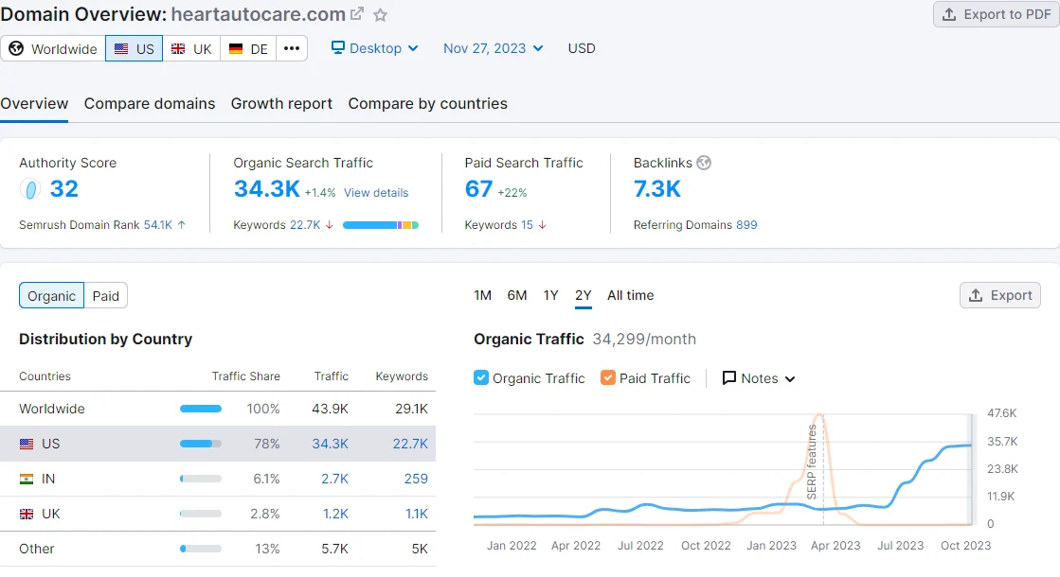Click the Desktop monitor icon
This screenshot has width=1060, height=577.
pos(337,47)
